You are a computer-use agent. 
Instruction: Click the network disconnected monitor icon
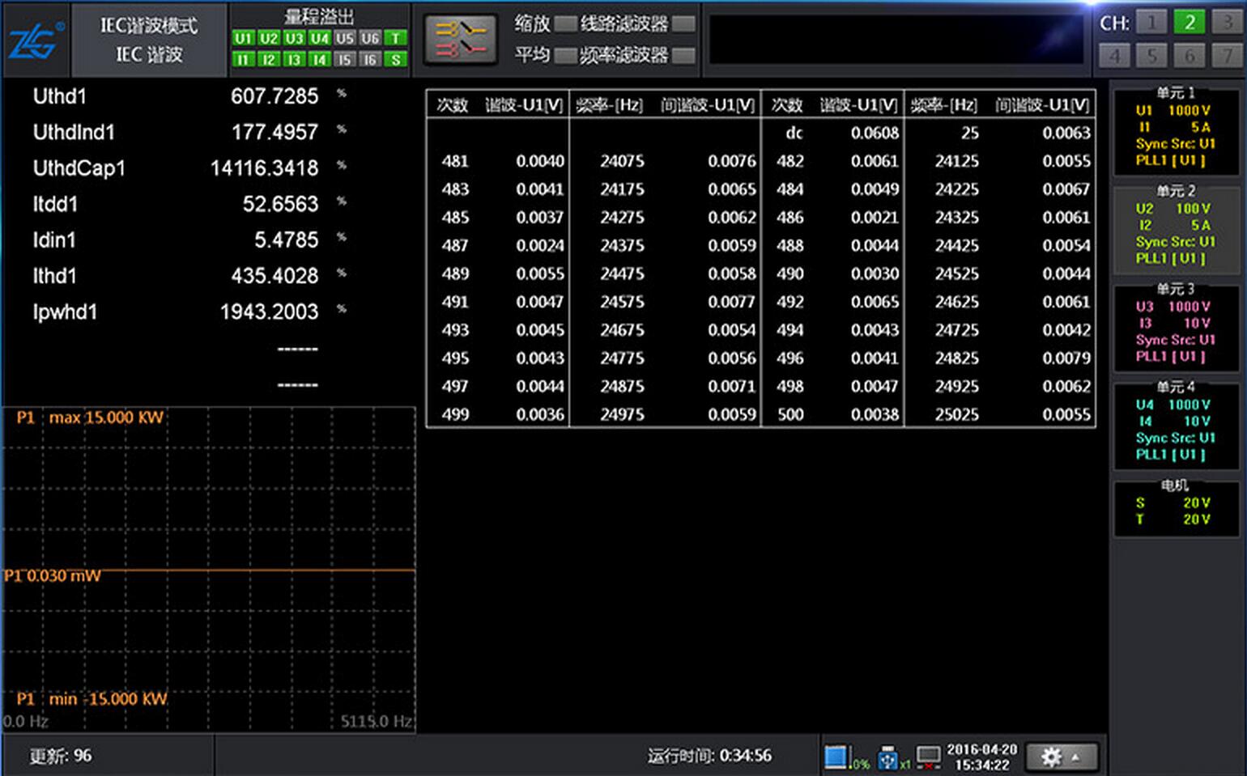(928, 757)
